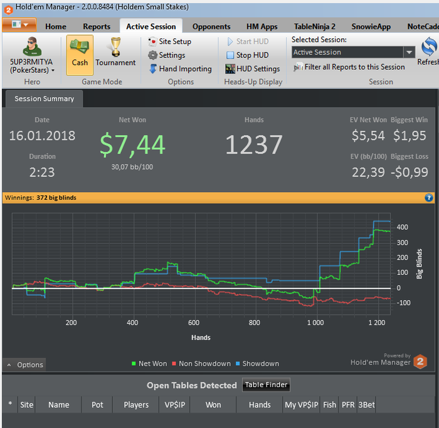439x428 pixels.
Task: Switch to the Home ribbon tab
Action: point(56,26)
